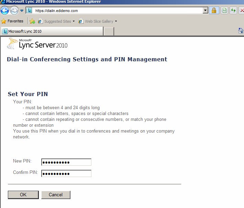This screenshot has width=244, height=208.
Task: Click the 'Set Your PIN' heading
Action: tap(28, 94)
